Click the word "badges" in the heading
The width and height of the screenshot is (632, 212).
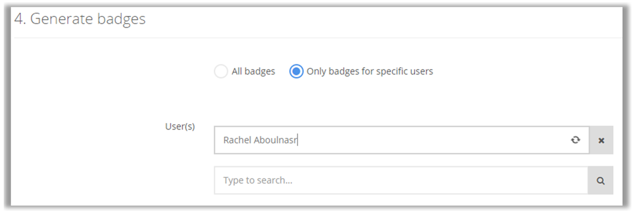click(x=121, y=20)
